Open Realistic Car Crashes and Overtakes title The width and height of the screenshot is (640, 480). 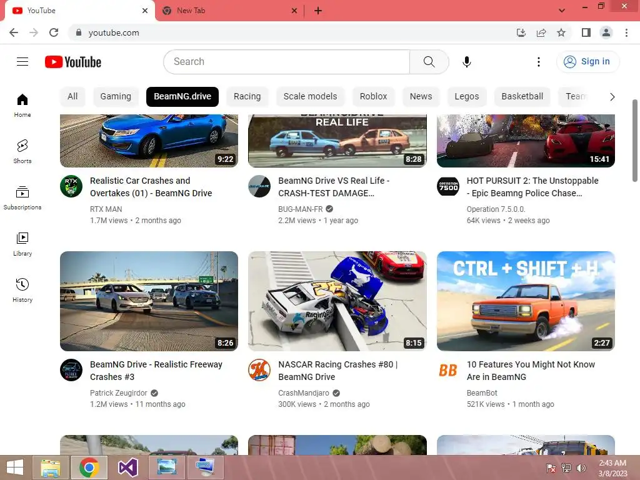(x=151, y=187)
